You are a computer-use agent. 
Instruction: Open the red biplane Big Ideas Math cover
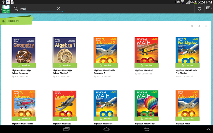[147, 50]
